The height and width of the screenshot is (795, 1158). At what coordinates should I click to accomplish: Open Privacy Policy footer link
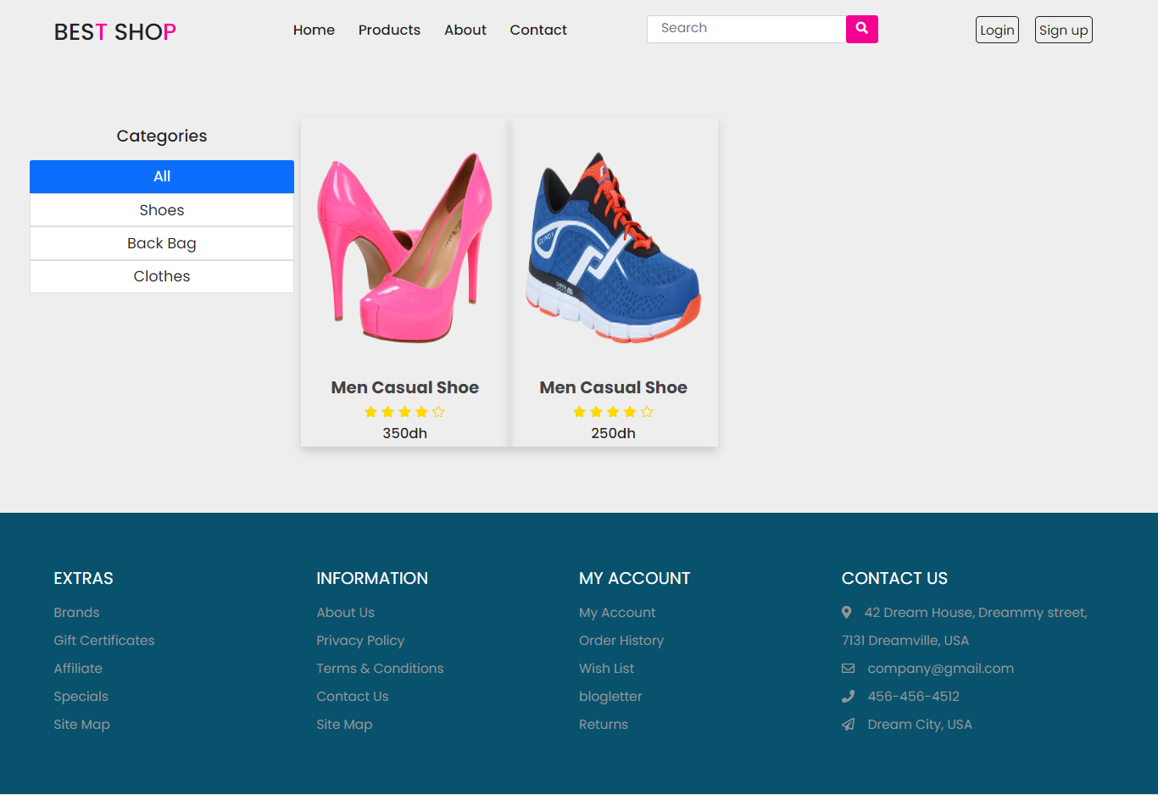point(360,640)
